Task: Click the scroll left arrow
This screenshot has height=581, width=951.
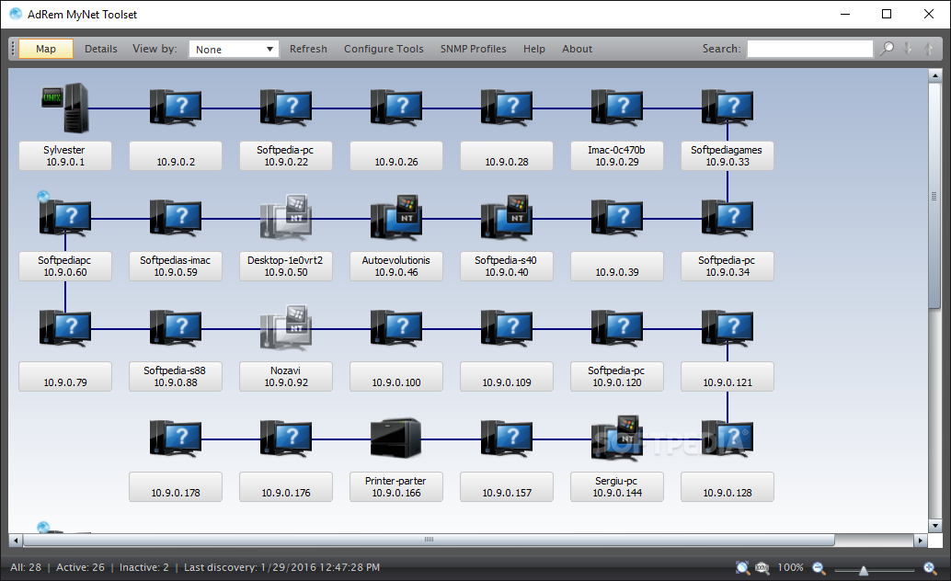Action: point(16,540)
